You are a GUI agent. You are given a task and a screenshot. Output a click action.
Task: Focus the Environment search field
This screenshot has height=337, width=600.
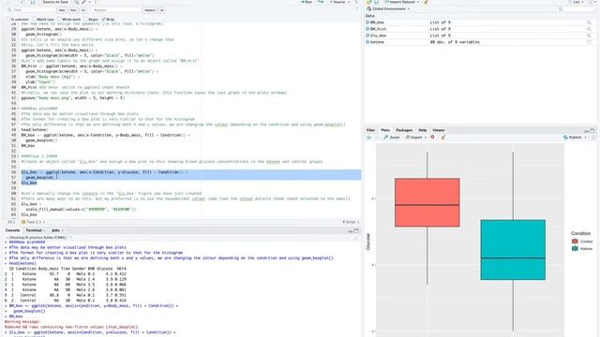pyautogui.click(x=576, y=8)
